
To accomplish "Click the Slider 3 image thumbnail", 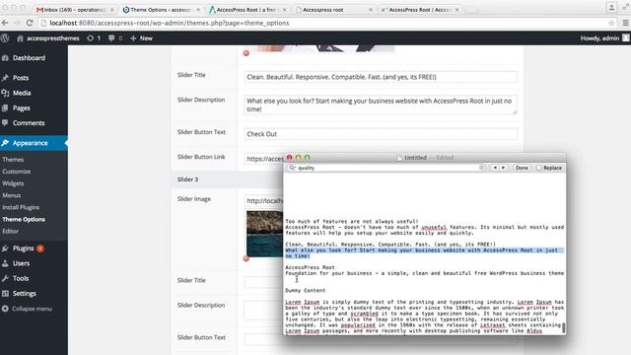I will coord(265,234).
